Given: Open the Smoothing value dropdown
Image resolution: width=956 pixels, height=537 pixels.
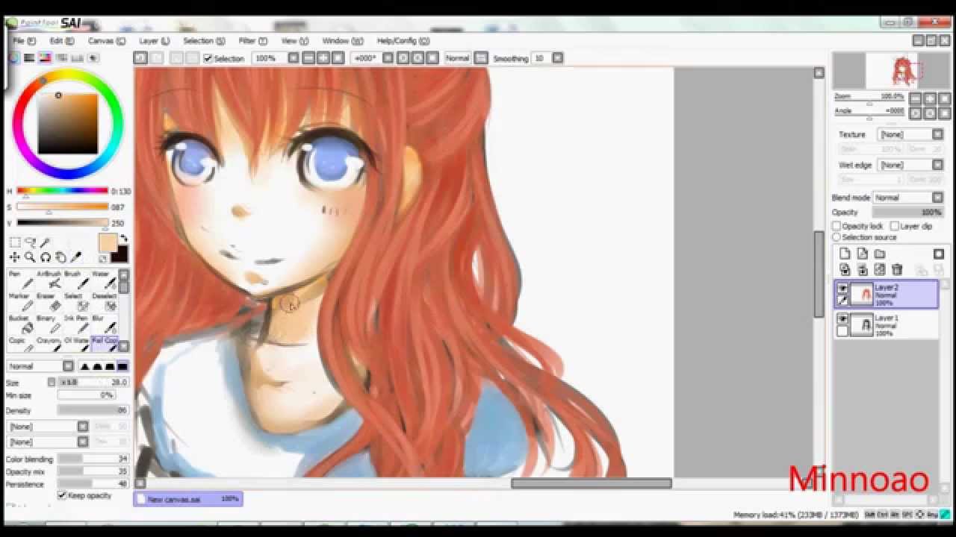Looking at the screenshot, I should (x=558, y=58).
